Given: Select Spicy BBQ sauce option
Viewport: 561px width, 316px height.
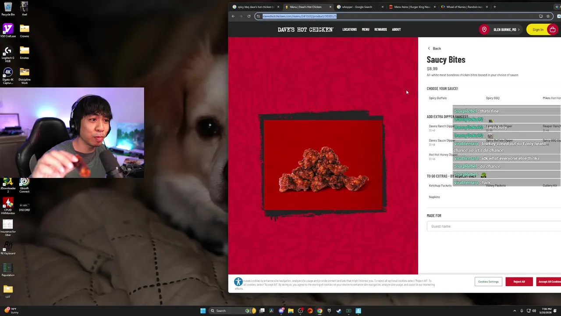Looking at the screenshot, I should coord(493,98).
